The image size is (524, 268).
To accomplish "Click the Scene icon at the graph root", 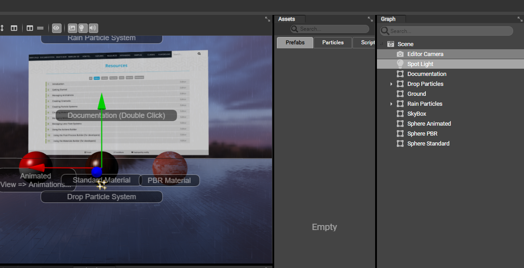I will (391, 44).
